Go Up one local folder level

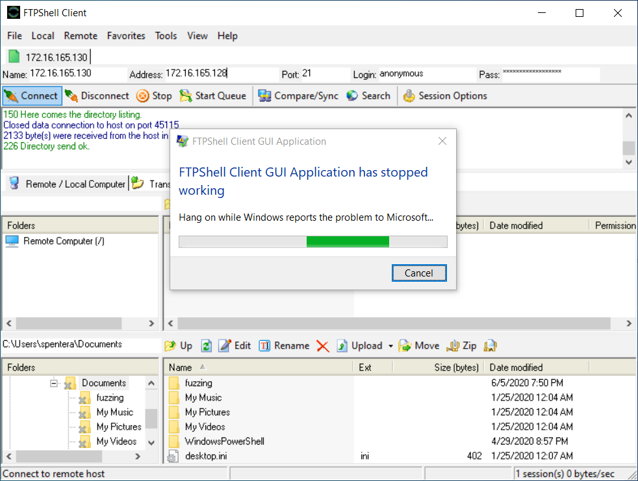(178, 345)
